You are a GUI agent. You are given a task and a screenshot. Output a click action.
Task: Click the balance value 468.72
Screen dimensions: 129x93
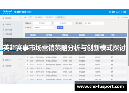coord(98,72)
